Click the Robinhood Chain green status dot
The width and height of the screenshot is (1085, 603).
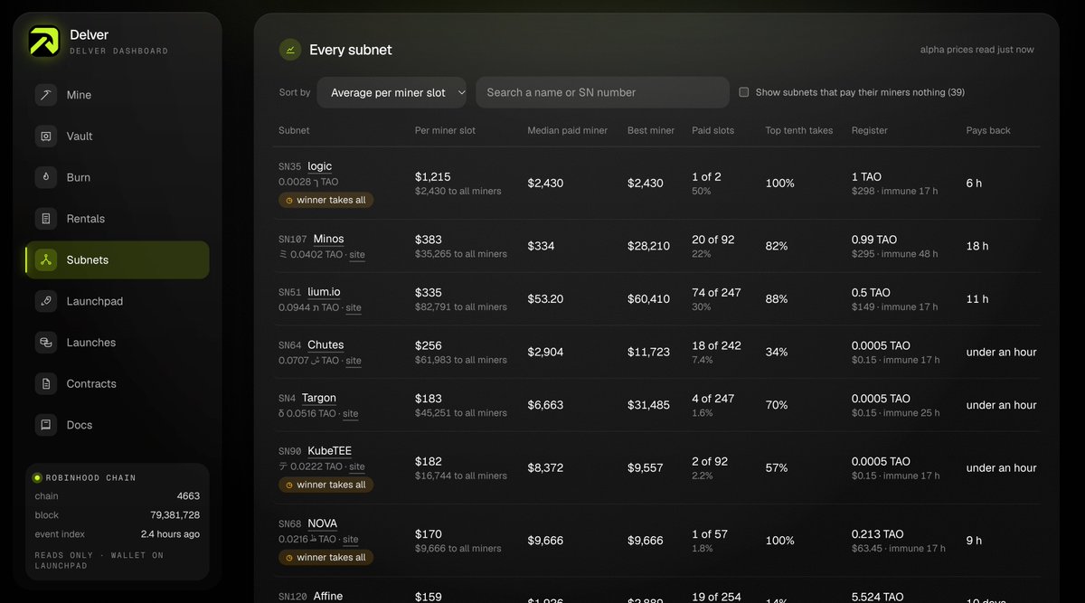(x=37, y=477)
